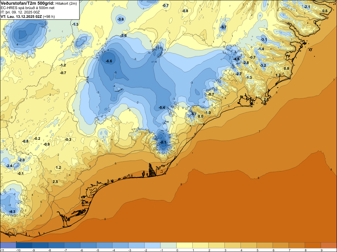Click the -0.3 temperature value
Image resolution: width=337 pixels, height=252 pixels.
68,139
